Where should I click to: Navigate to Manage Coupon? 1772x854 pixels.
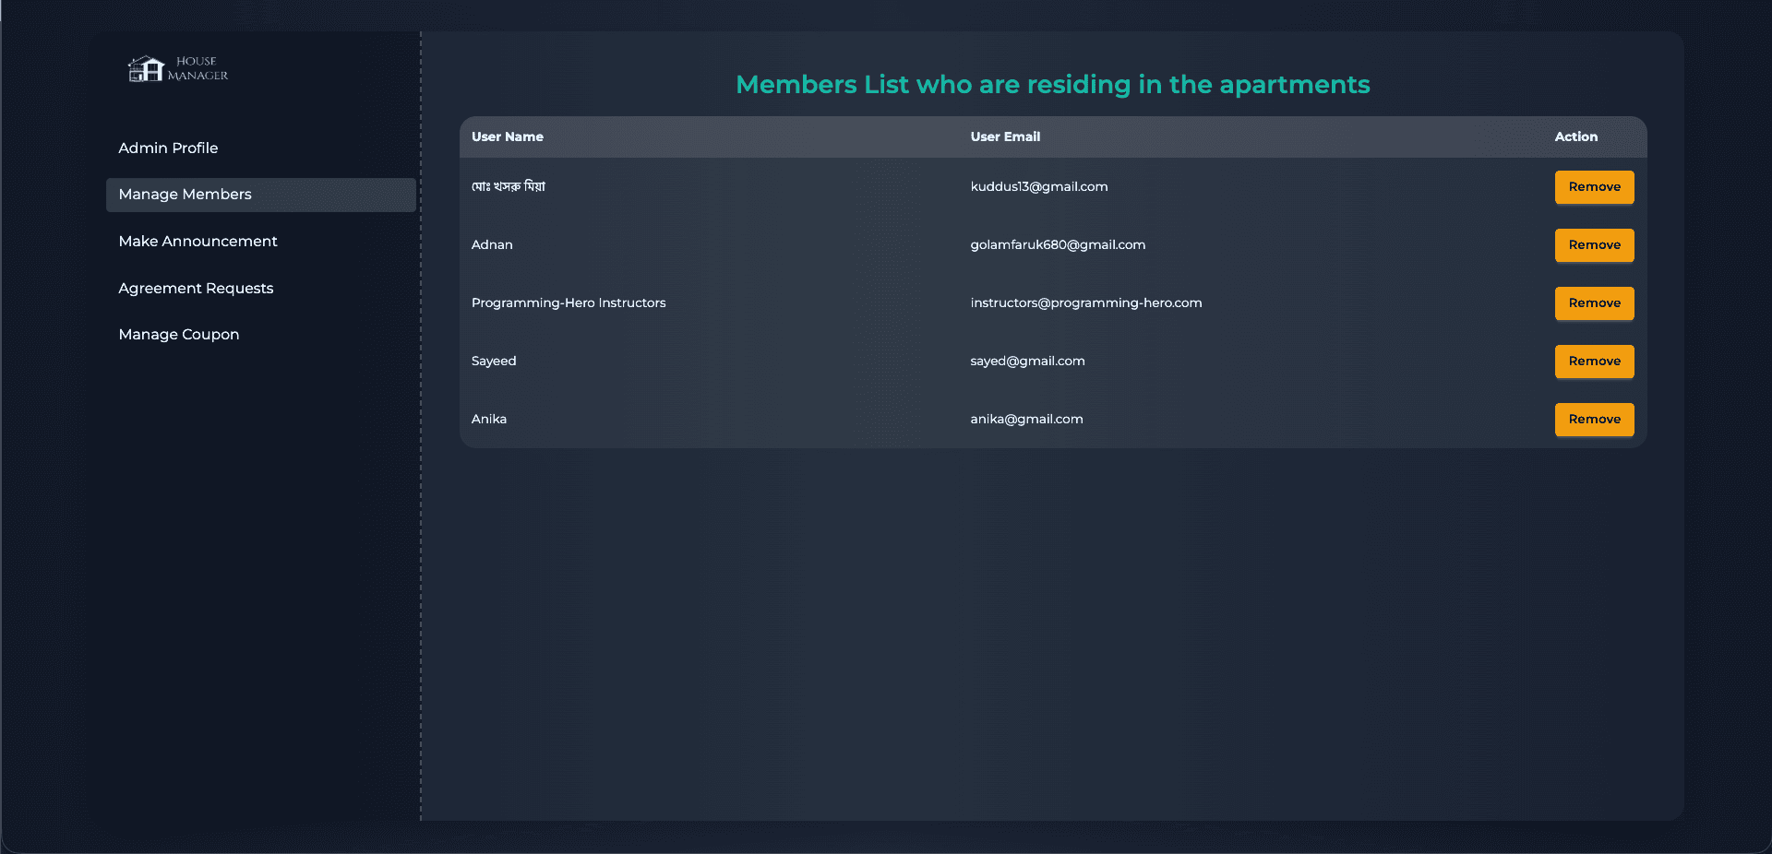point(178,334)
